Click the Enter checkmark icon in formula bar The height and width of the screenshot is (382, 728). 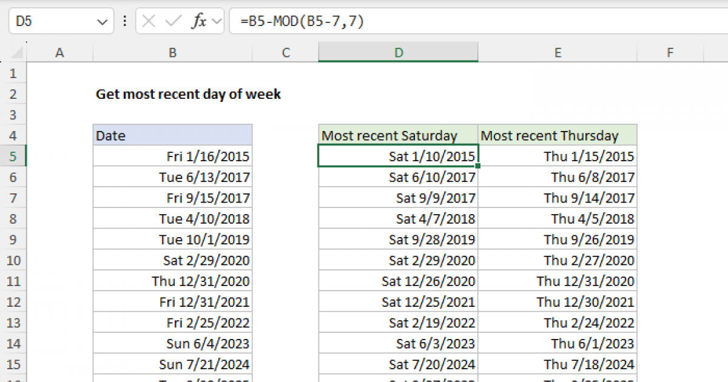click(x=174, y=22)
